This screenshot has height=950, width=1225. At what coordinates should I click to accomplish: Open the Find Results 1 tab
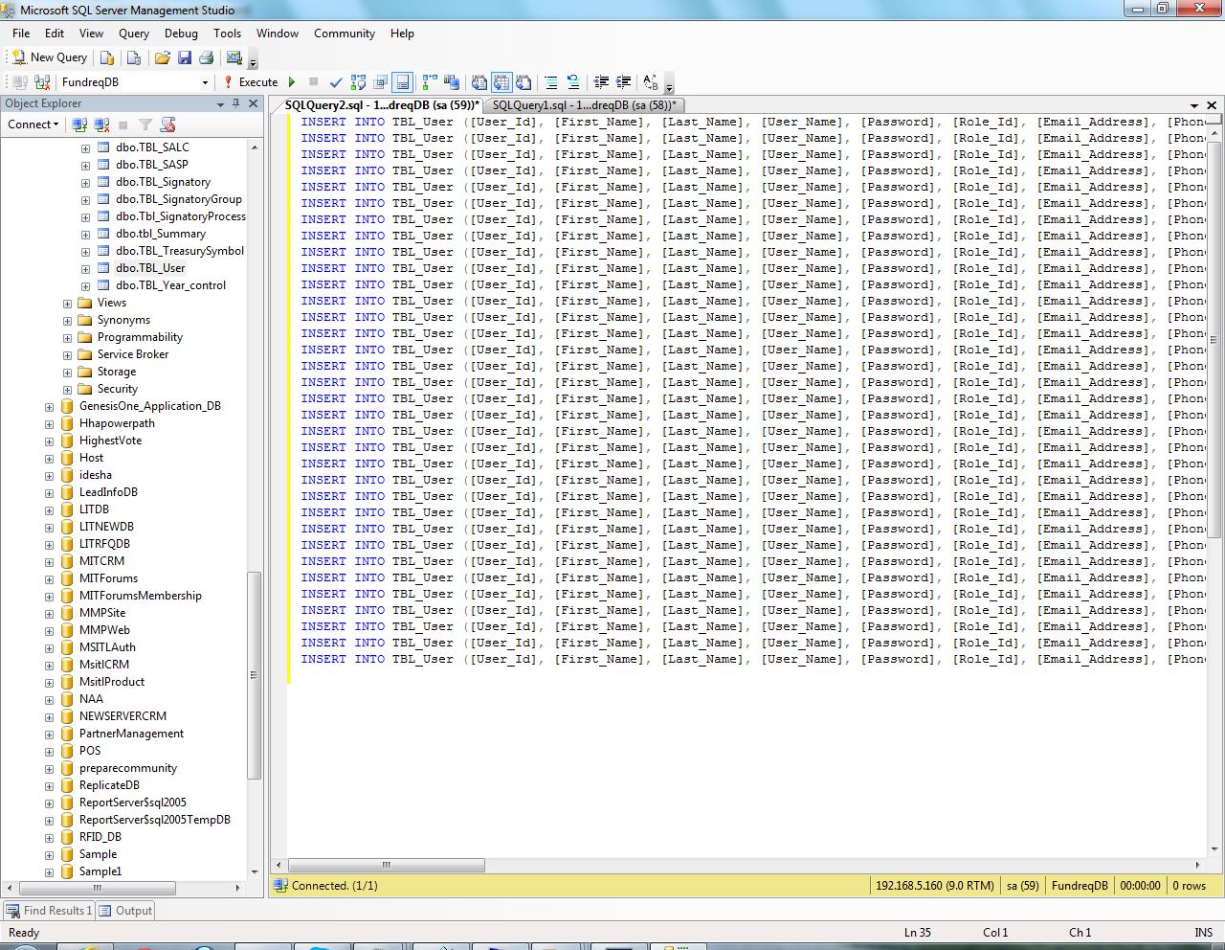(49, 911)
